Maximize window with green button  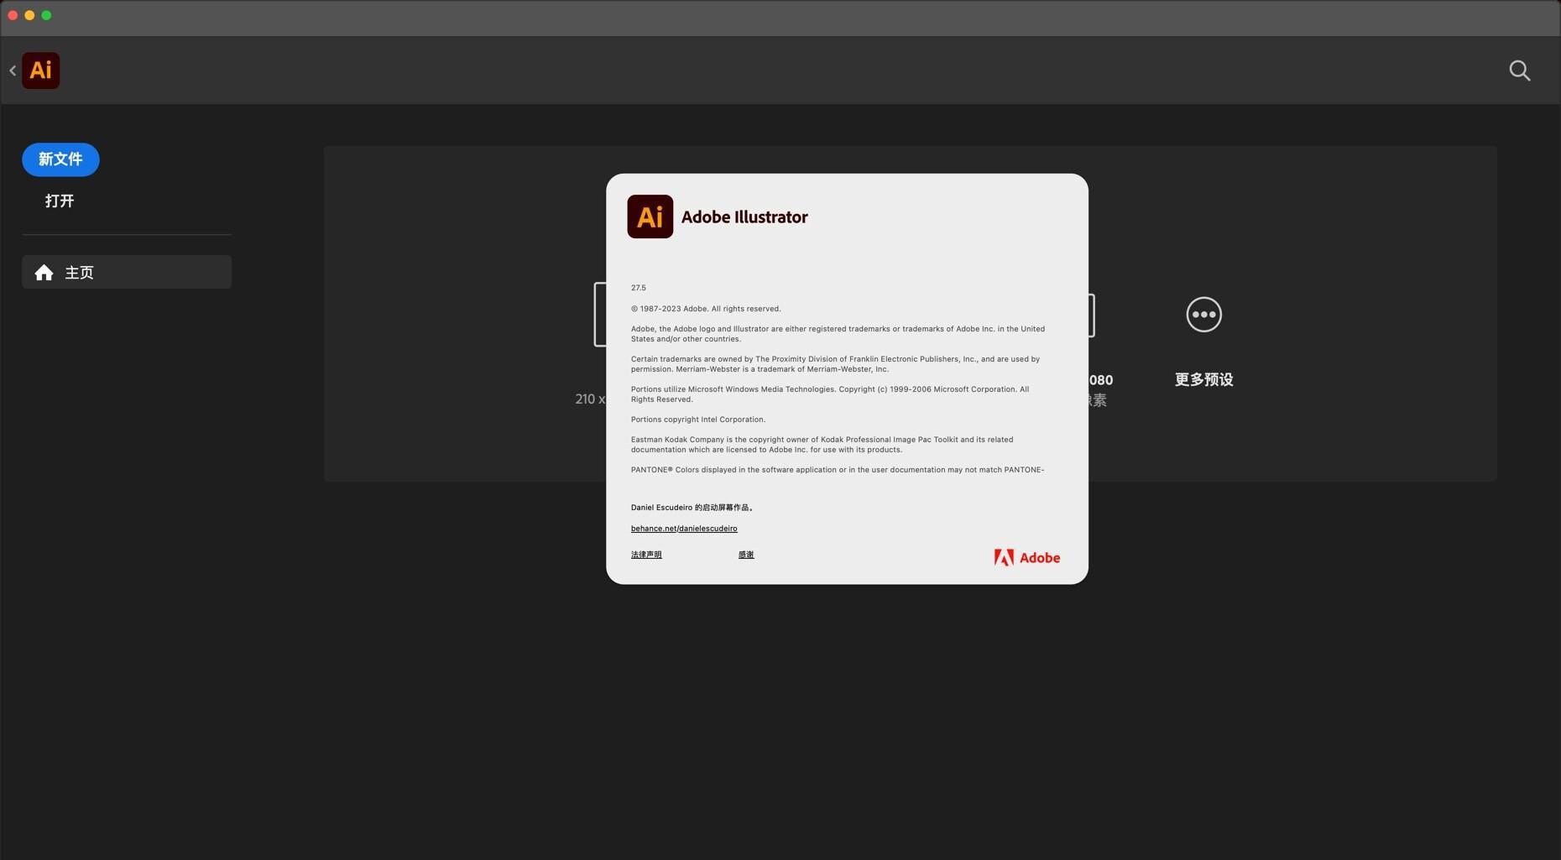(x=46, y=15)
